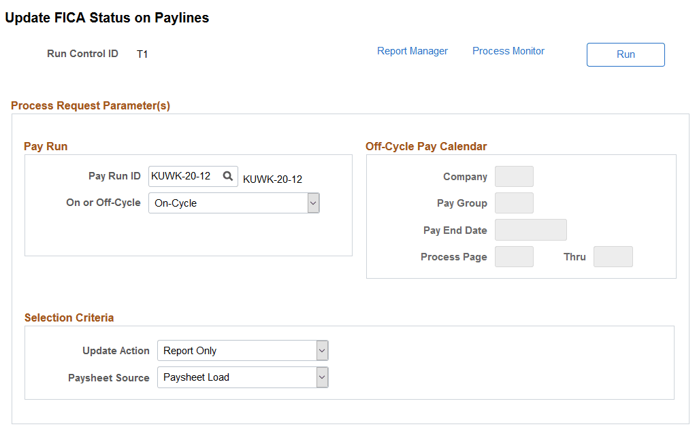
Task: Click the Process Page field
Action: click(x=514, y=256)
